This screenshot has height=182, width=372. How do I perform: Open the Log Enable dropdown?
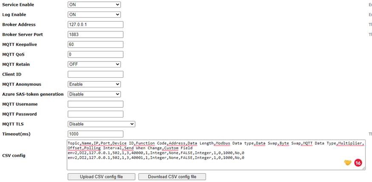coord(94,14)
